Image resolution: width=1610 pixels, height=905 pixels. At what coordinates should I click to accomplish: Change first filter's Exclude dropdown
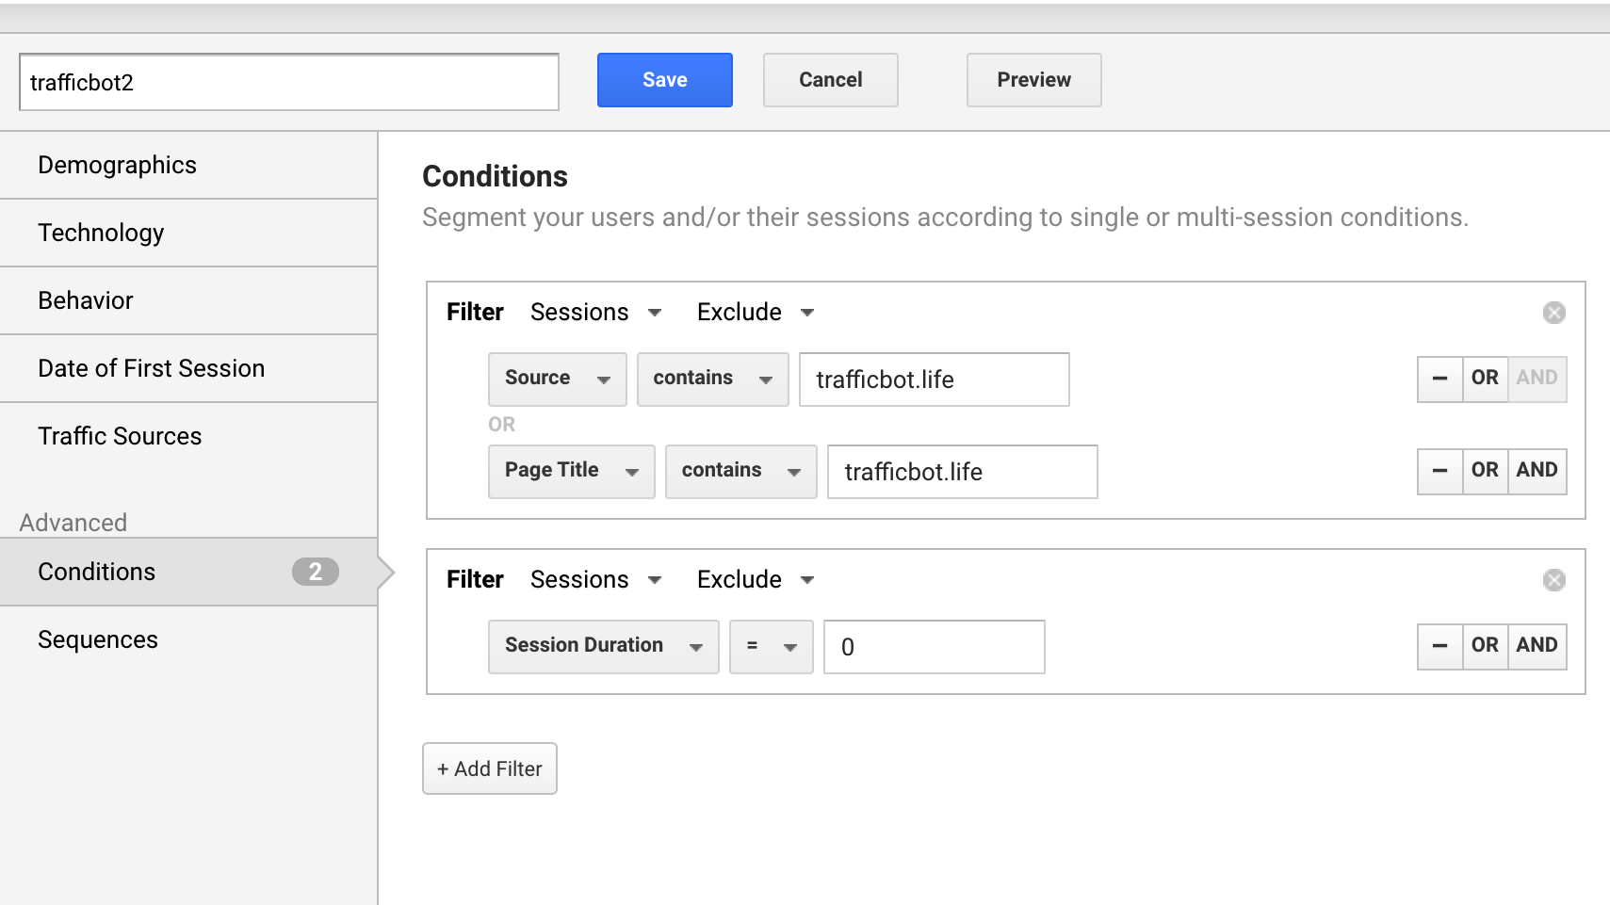click(756, 313)
